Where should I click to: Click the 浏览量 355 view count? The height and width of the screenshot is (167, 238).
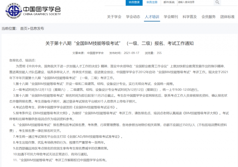[x=153, y=53]
